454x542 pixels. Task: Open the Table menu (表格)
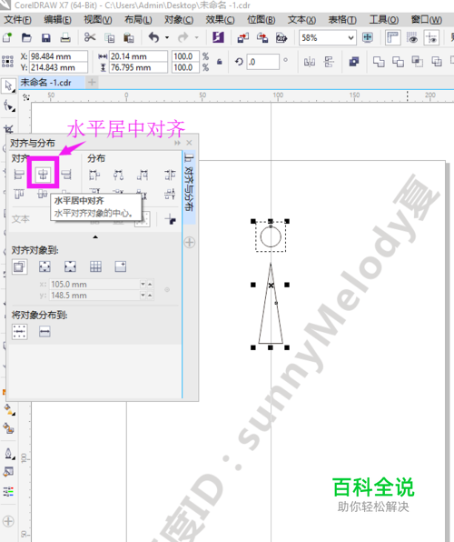tap(342, 20)
